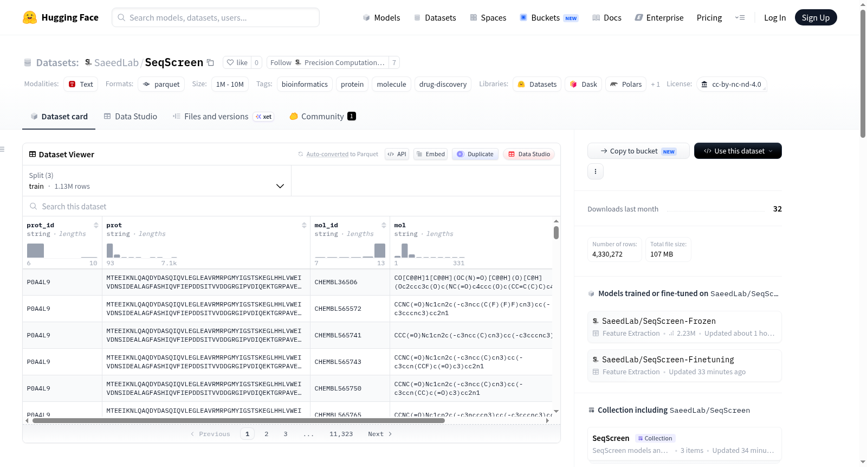Switch to the Data Studio tab
This screenshot has height=467, width=867.
click(x=130, y=116)
